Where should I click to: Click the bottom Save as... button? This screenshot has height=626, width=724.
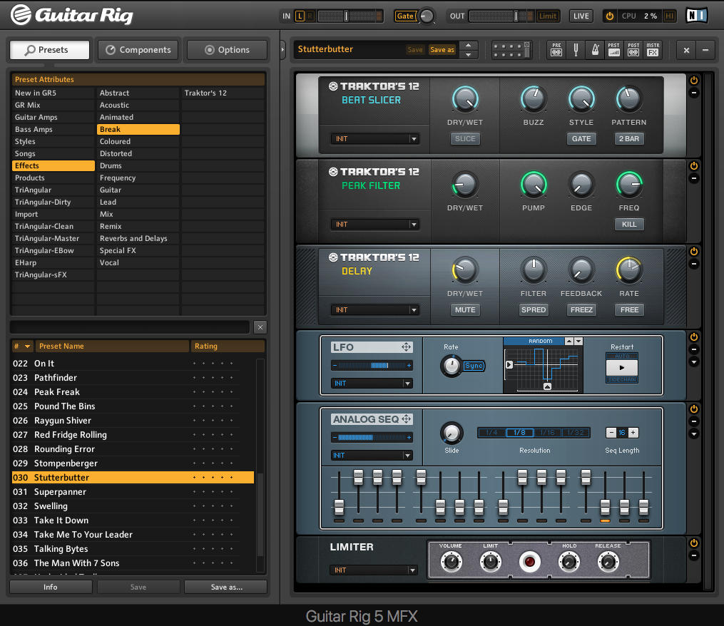point(226,587)
